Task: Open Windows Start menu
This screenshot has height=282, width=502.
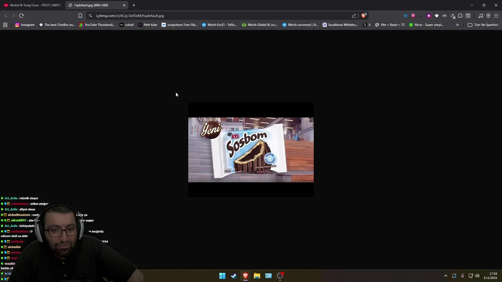Action: (222, 276)
